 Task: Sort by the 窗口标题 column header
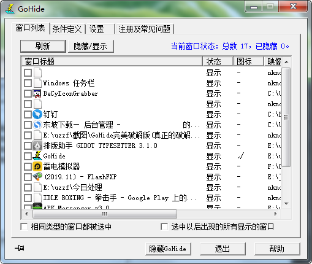click(x=112, y=61)
